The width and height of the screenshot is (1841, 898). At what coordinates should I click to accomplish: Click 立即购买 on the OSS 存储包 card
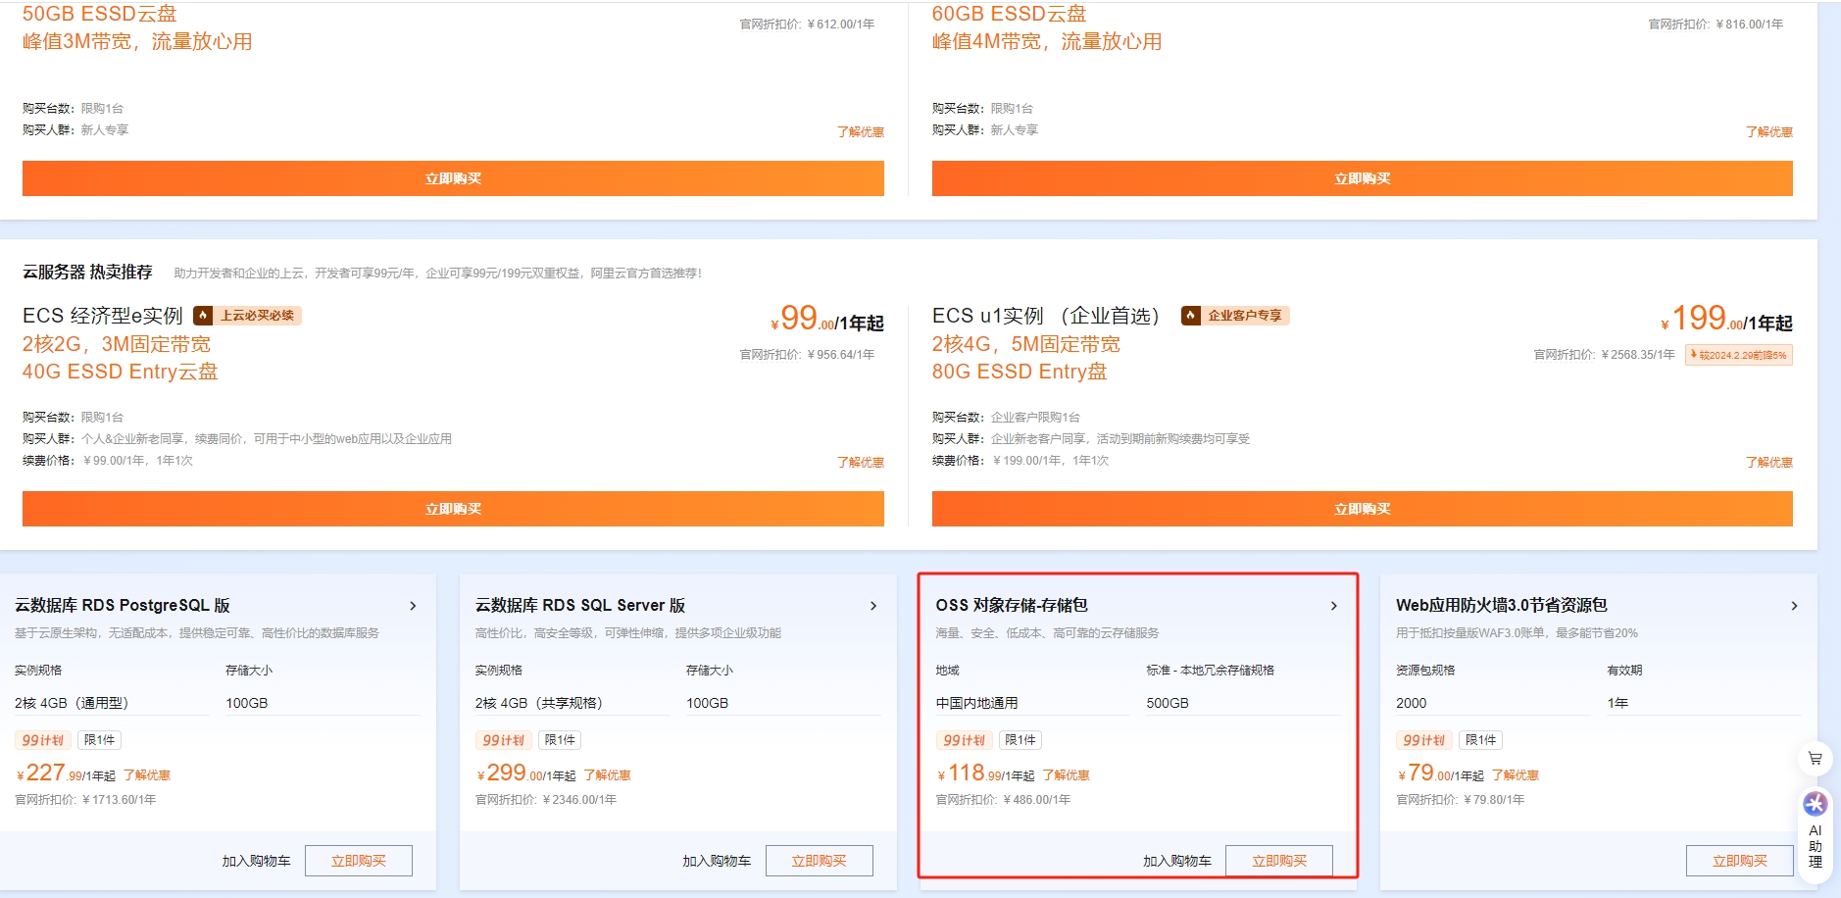click(x=1279, y=861)
